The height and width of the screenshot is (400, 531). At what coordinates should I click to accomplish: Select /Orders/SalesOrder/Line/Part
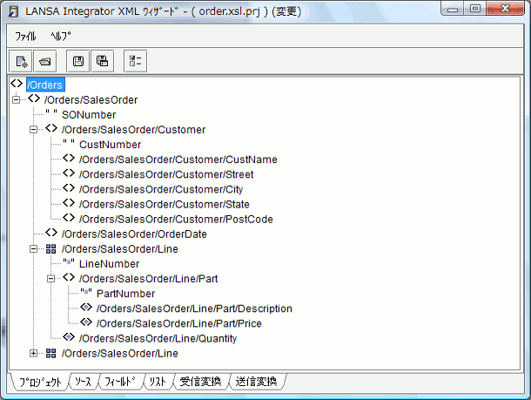coord(148,279)
